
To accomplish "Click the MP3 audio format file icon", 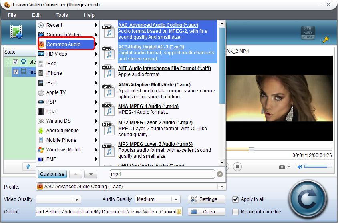I will 108,150.
